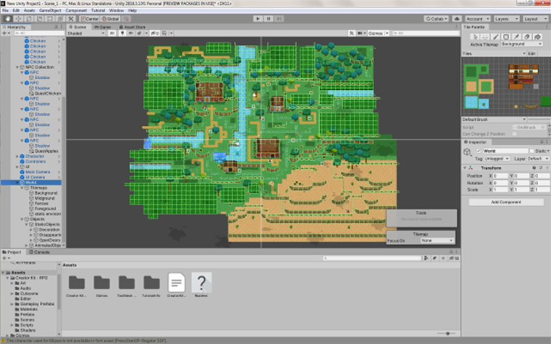Toggle the scene effects icon
The image size is (551, 344).
[139, 34]
